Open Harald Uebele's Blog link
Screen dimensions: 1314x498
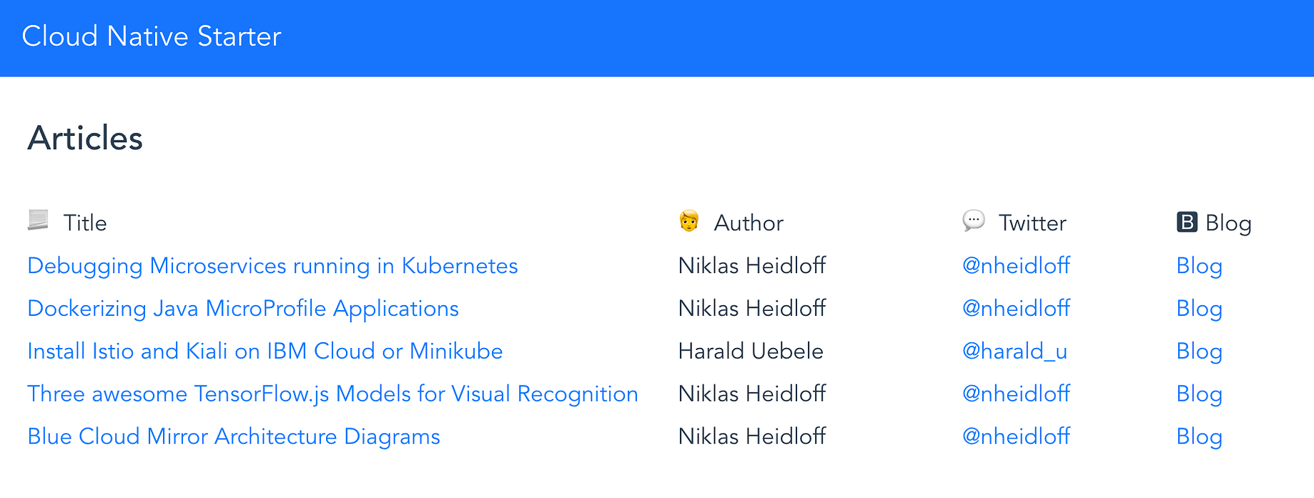1199,352
